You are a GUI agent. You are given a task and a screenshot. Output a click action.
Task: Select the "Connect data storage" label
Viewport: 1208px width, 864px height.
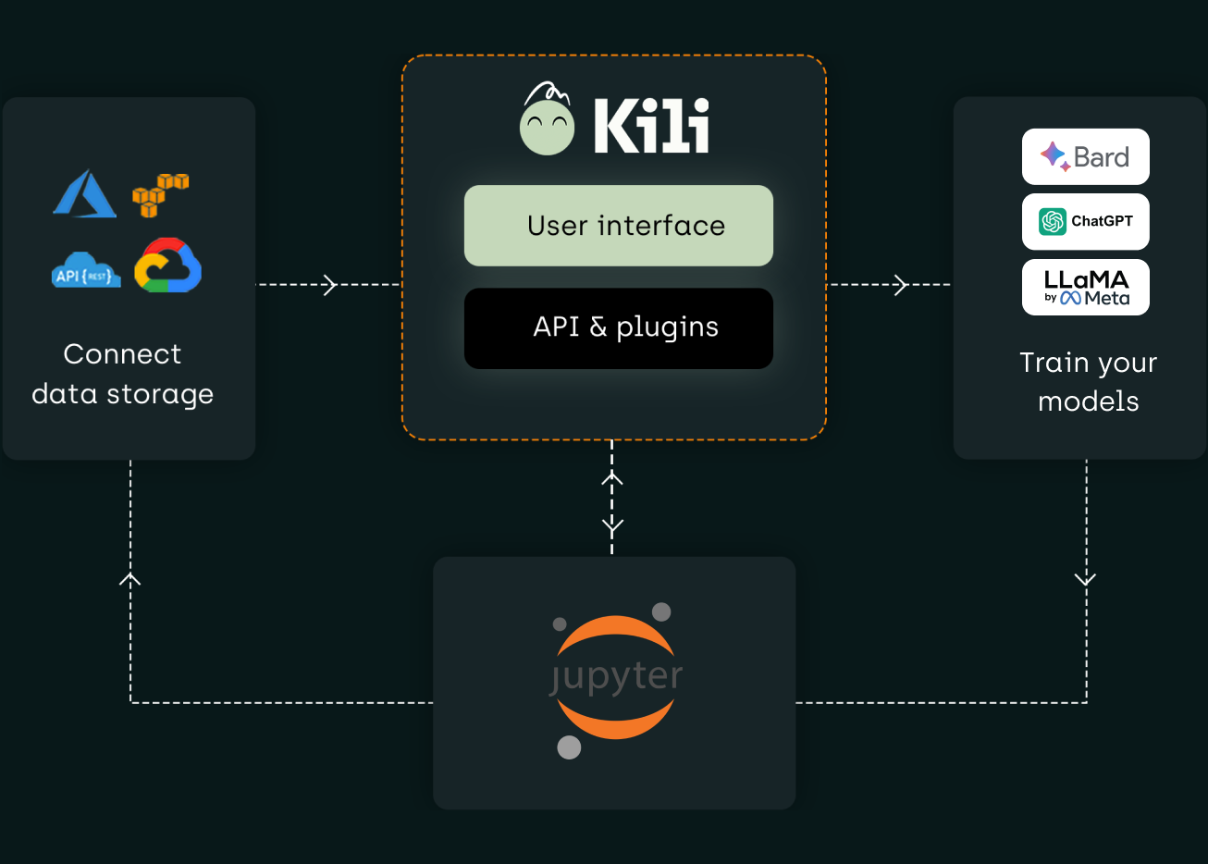tap(123, 374)
